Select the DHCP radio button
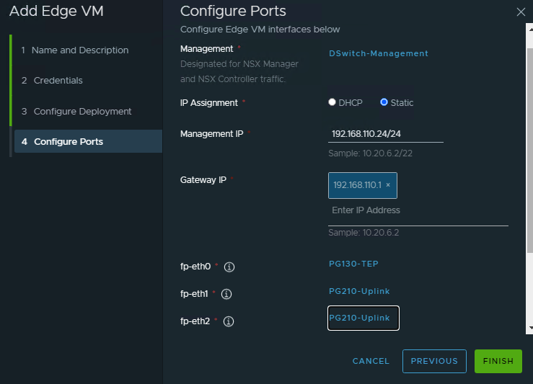 (x=332, y=102)
